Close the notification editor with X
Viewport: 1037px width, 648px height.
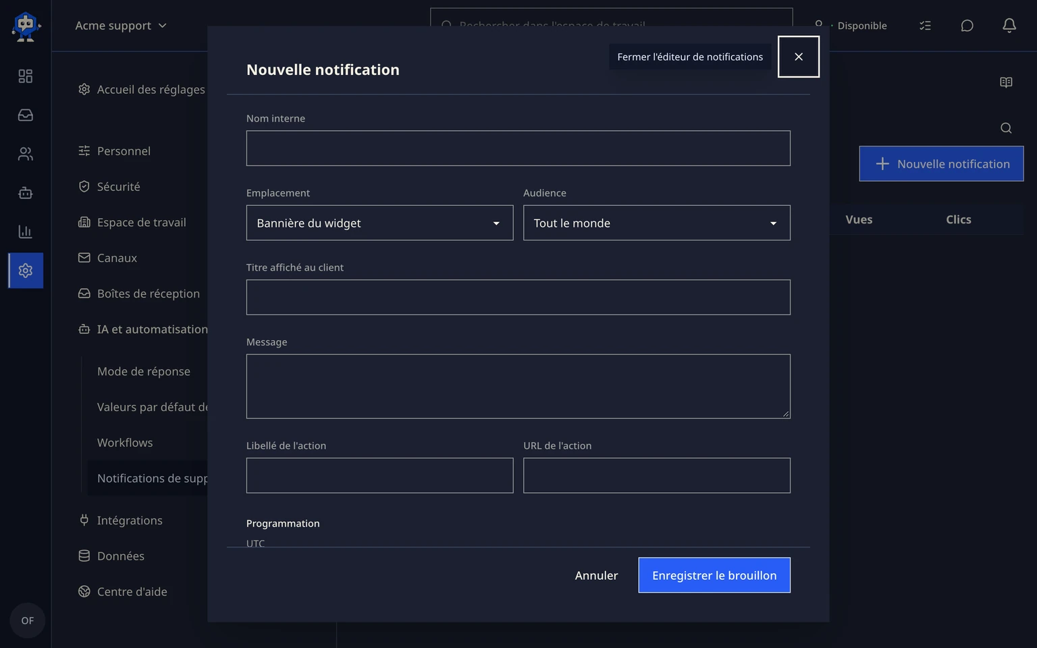point(799,57)
